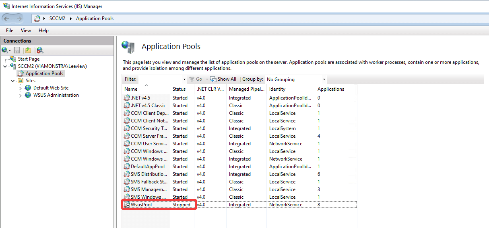Click the .NET v4.5 Classic pool icon
Viewport: 489px width, 228px height.
pos(127,105)
